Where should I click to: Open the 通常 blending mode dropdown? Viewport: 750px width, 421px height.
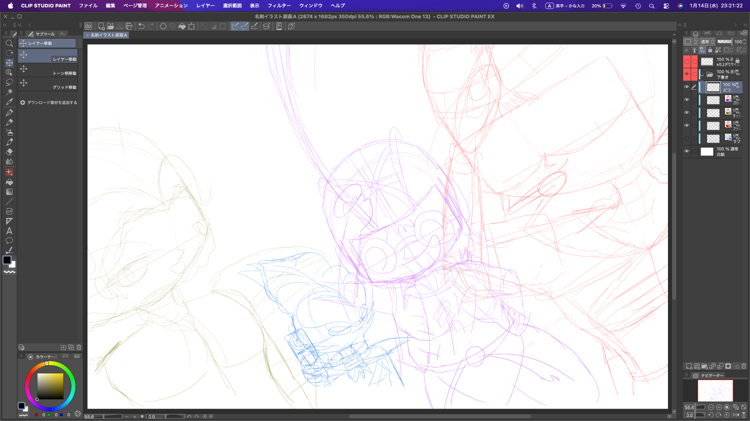tap(707, 42)
